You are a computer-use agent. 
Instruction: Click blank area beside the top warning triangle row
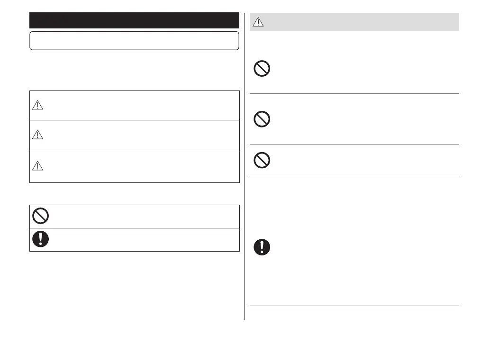point(142,106)
